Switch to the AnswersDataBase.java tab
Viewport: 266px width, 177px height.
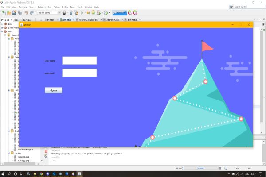89,20
